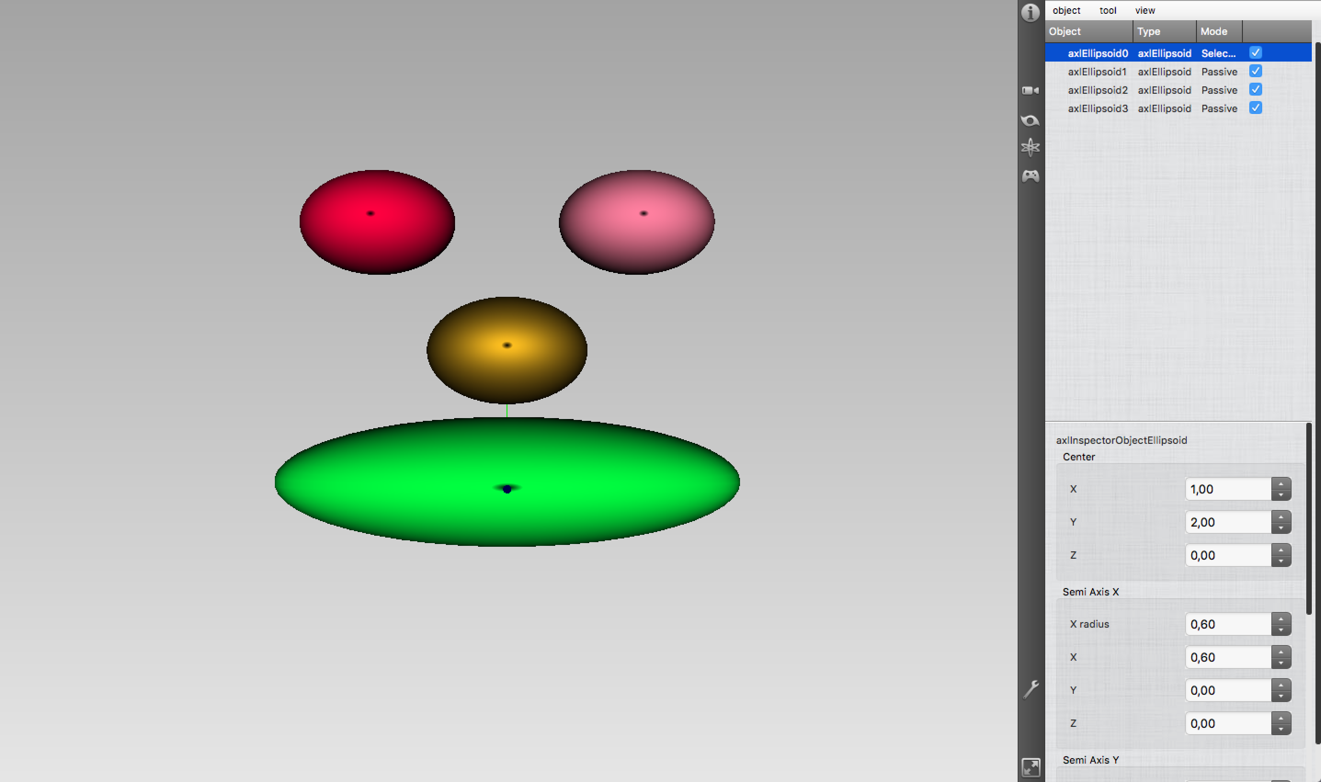Open the tool menu

tap(1108, 10)
